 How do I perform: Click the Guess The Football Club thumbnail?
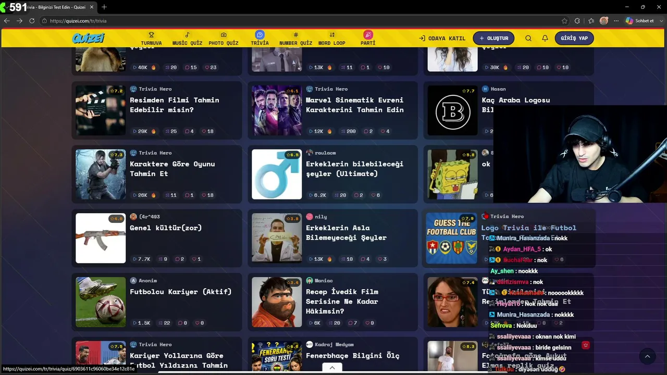tap(451, 238)
